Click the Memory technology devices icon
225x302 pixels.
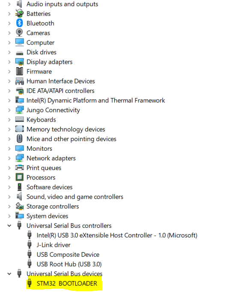pyautogui.click(x=19, y=129)
